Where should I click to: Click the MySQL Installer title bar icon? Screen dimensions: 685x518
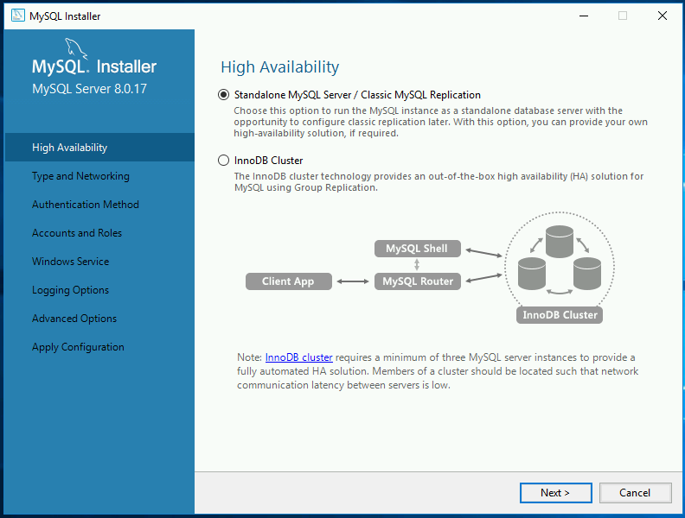pos(18,16)
